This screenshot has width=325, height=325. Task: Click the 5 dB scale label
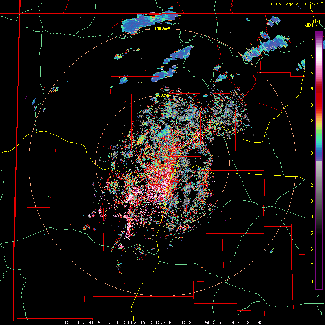pyautogui.click(x=312, y=73)
